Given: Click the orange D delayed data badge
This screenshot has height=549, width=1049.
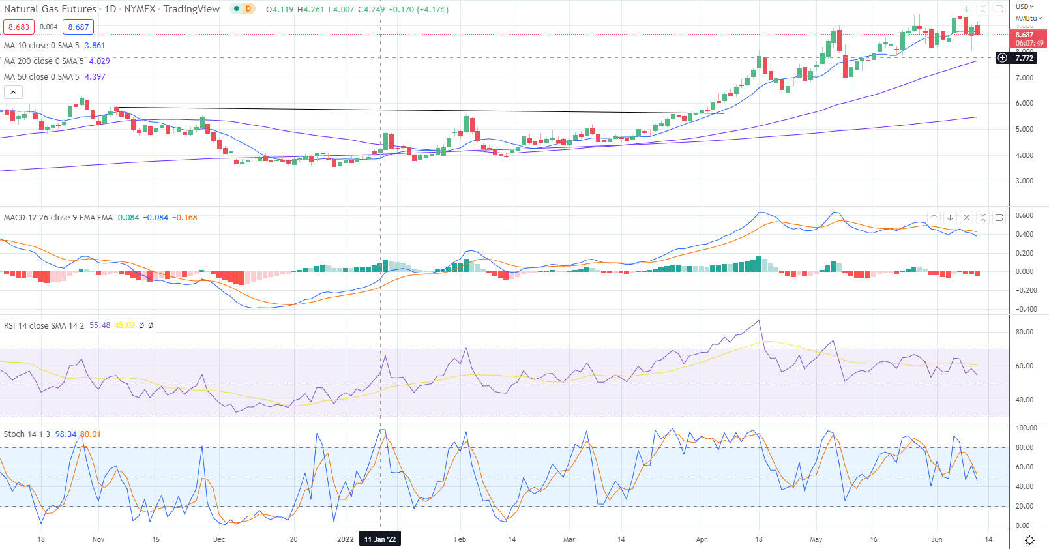Looking at the screenshot, I should click(x=248, y=9).
